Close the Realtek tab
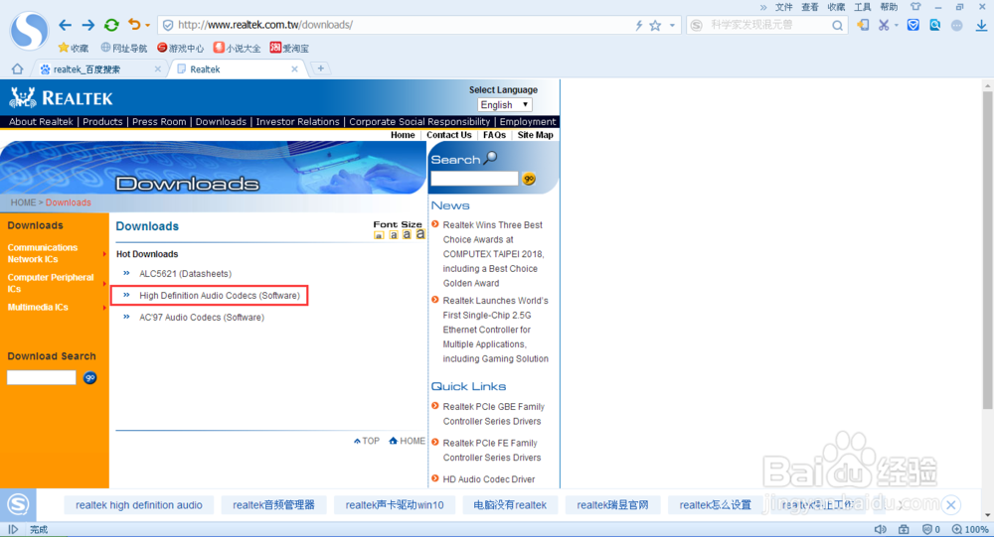The height and width of the screenshot is (537, 994). (x=294, y=69)
